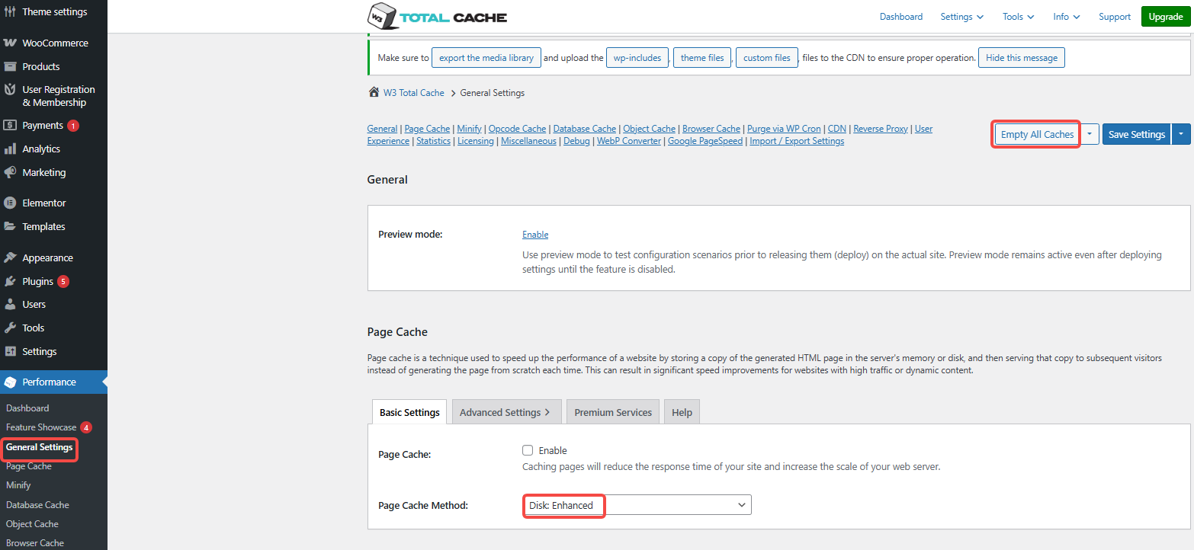Switch to the Advanced Settings tab

click(506, 412)
